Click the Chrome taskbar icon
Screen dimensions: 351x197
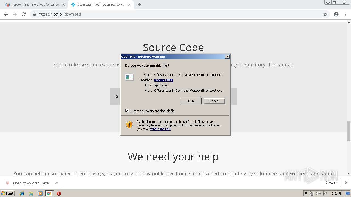[49, 193]
